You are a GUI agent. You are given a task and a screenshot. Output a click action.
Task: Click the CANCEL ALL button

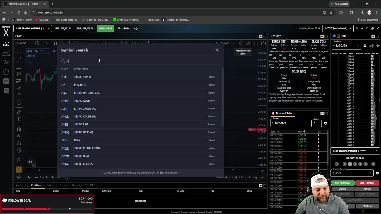click(x=367, y=206)
